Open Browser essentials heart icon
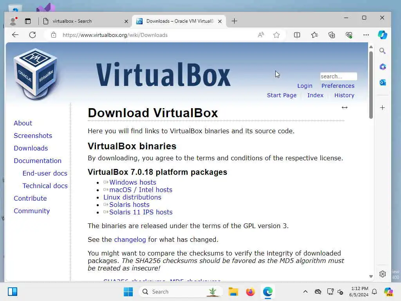Image resolution: width=401 pixels, height=301 pixels. pyautogui.click(x=349, y=35)
